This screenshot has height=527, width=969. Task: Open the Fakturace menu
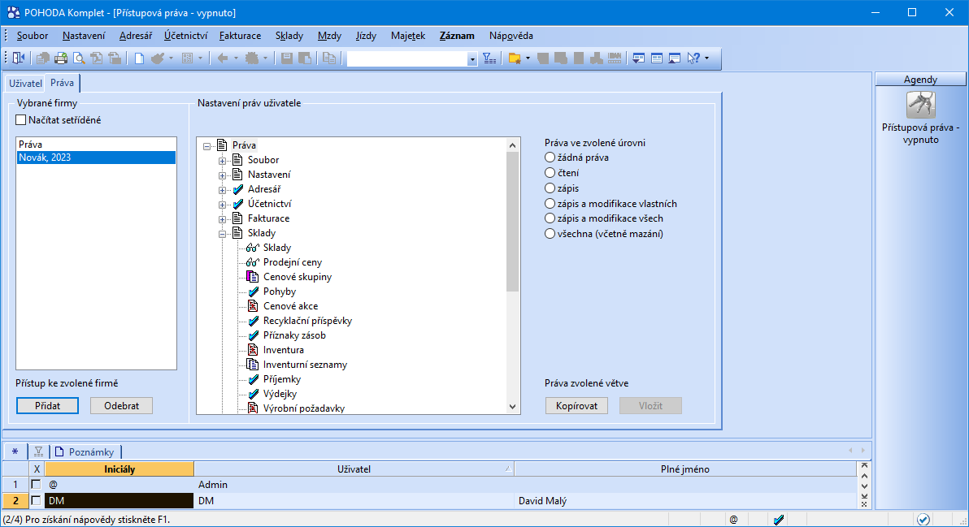tap(241, 36)
